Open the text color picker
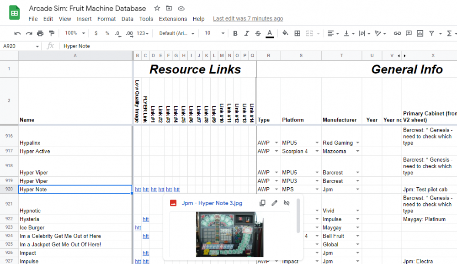This screenshot has height=264, width=457. point(270,33)
